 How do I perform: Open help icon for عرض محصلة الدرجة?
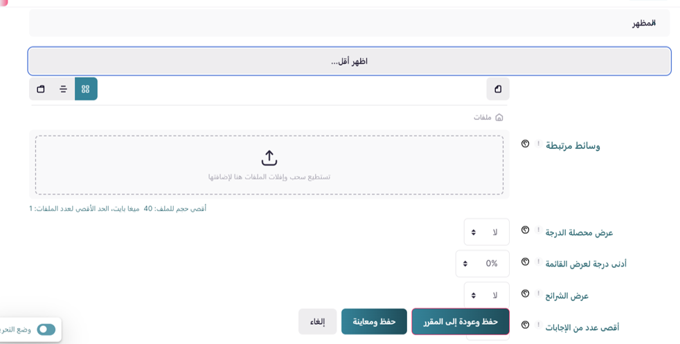point(525,230)
